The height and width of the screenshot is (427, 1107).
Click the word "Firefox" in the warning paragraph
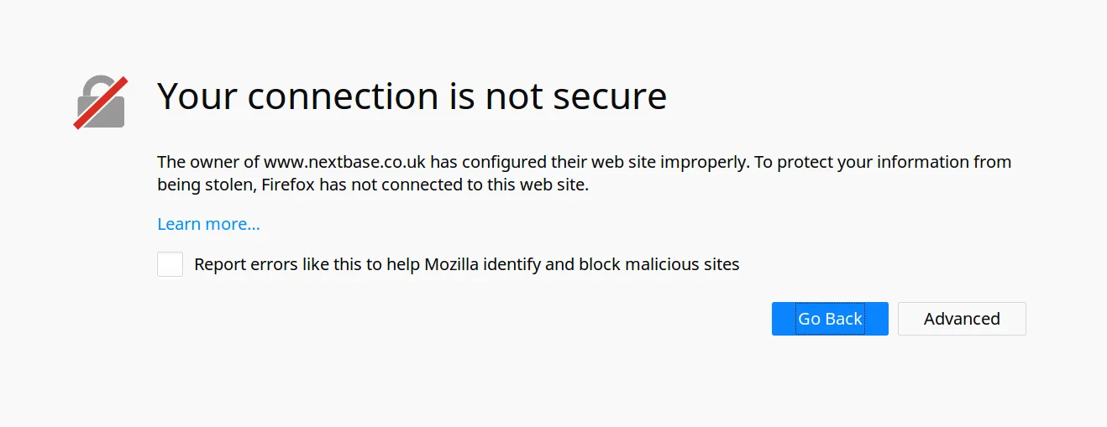pyautogui.click(x=289, y=185)
